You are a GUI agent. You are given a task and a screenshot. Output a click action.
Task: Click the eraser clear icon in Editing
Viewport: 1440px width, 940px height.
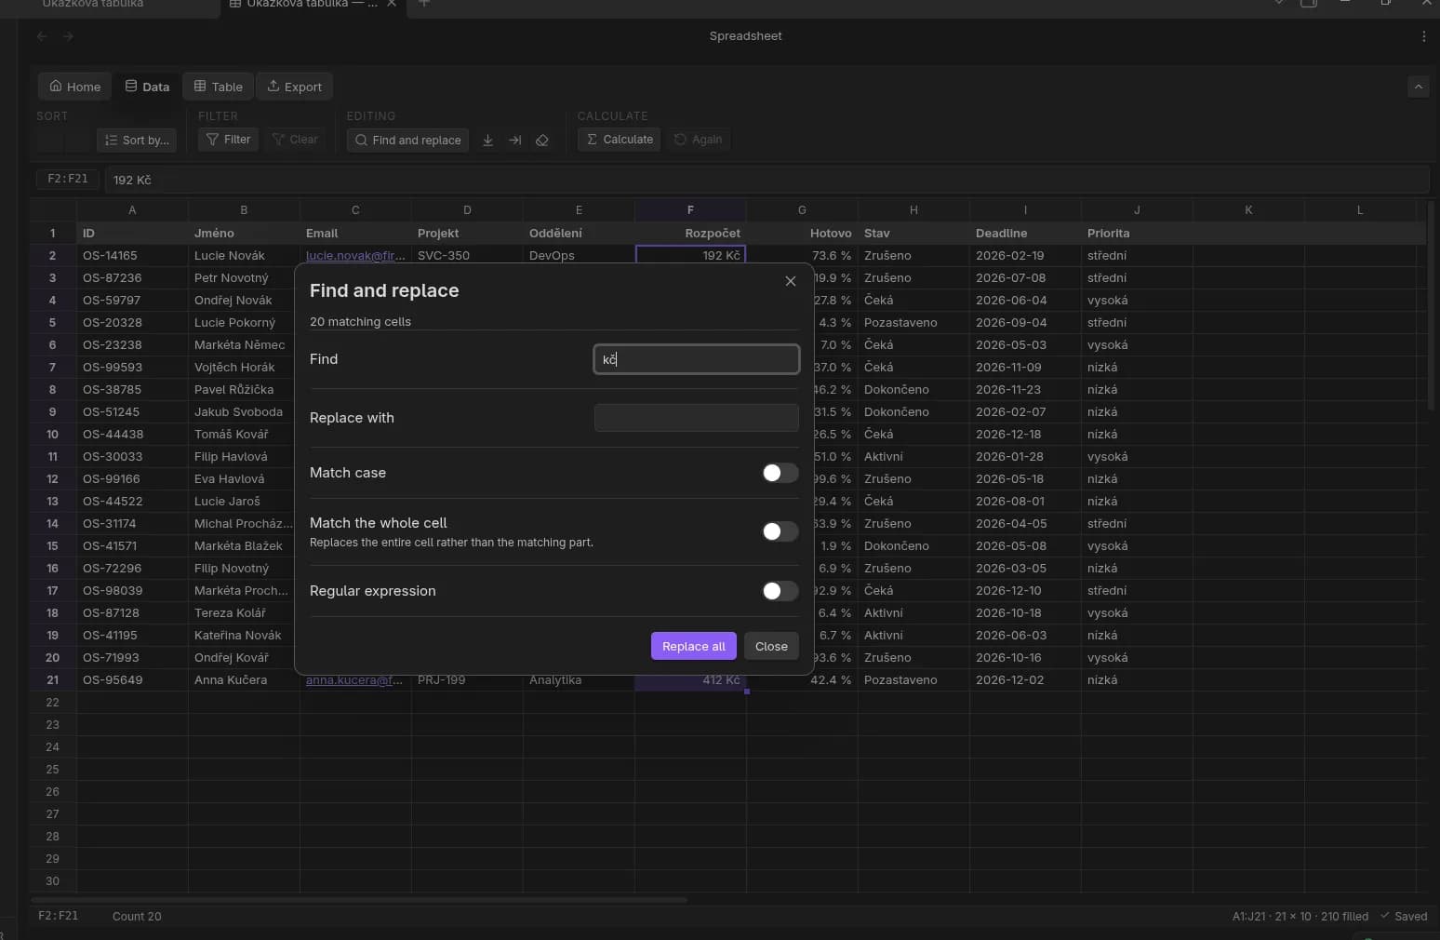pos(542,140)
